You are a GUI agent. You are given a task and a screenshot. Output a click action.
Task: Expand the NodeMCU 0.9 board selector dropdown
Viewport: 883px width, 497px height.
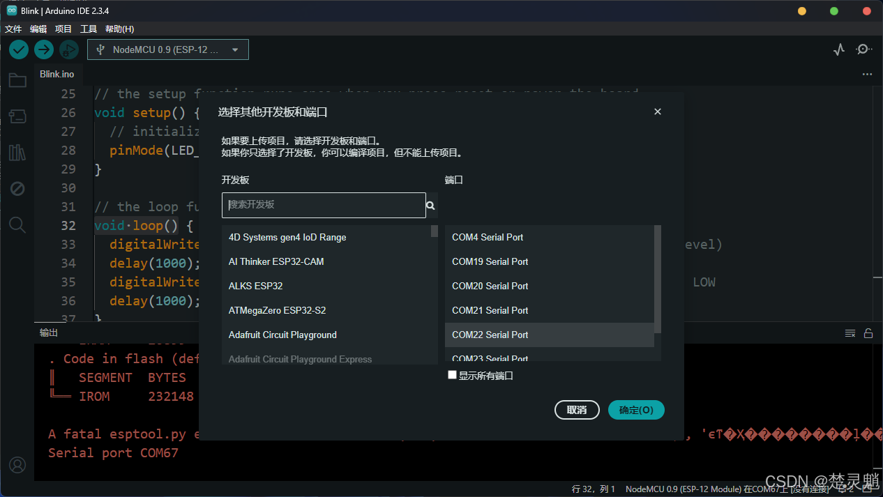pyautogui.click(x=168, y=49)
